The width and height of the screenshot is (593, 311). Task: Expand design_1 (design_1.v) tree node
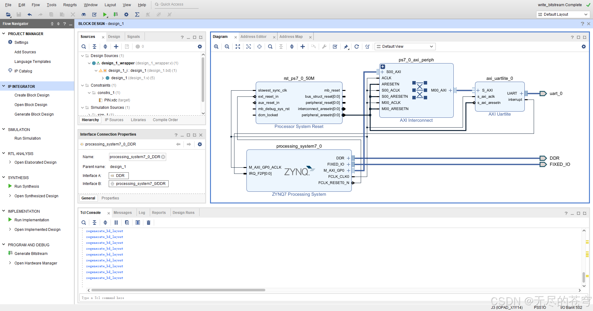(x=103, y=78)
